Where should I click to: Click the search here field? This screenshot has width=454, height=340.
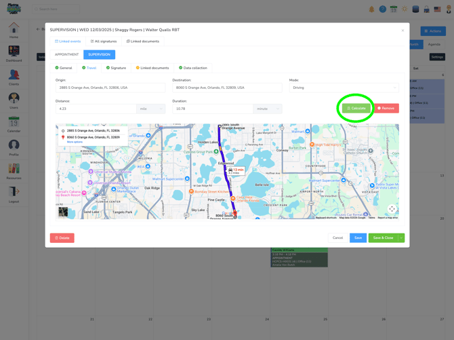pos(56,10)
